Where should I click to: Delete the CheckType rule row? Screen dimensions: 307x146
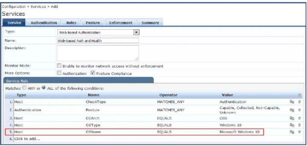pyautogui.click(x=299, y=102)
